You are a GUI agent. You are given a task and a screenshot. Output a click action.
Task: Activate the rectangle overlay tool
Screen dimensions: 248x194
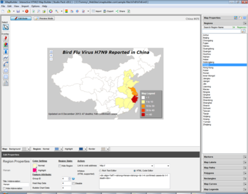pyautogui.click(x=6, y=77)
